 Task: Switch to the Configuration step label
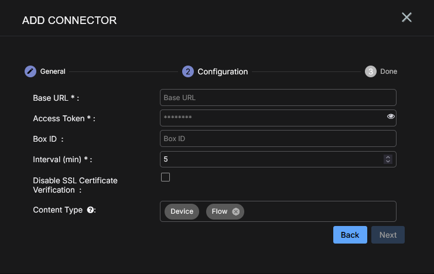pyautogui.click(x=223, y=71)
